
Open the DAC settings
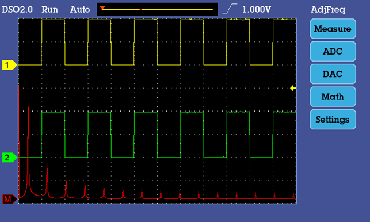(x=333, y=74)
